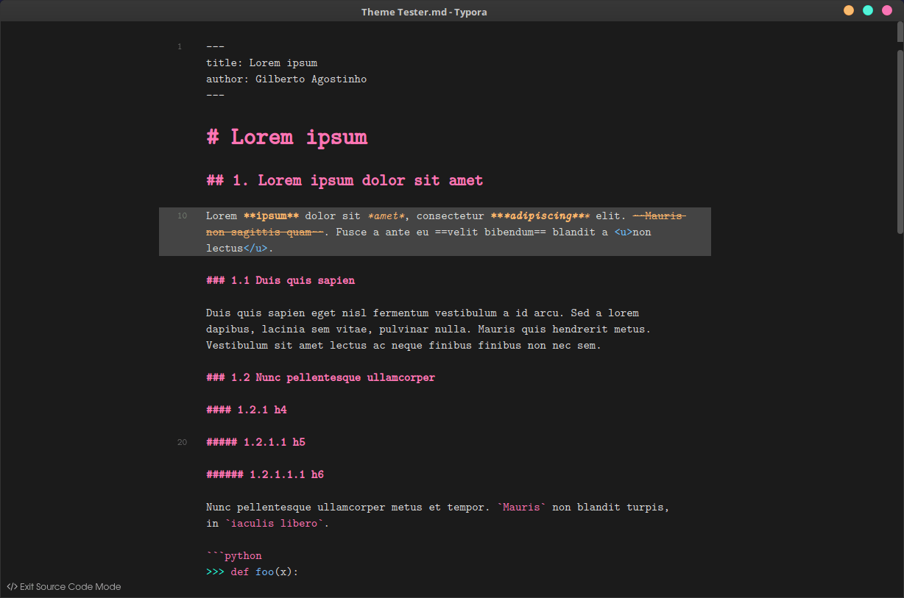This screenshot has width=904, height=598.
Task: Click line number 1 in the gutter
Action: (x=180, y=47)
